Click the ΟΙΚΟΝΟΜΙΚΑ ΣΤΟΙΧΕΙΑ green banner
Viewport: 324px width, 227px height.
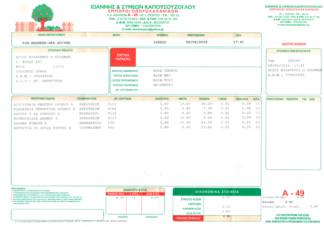(217, 192)
